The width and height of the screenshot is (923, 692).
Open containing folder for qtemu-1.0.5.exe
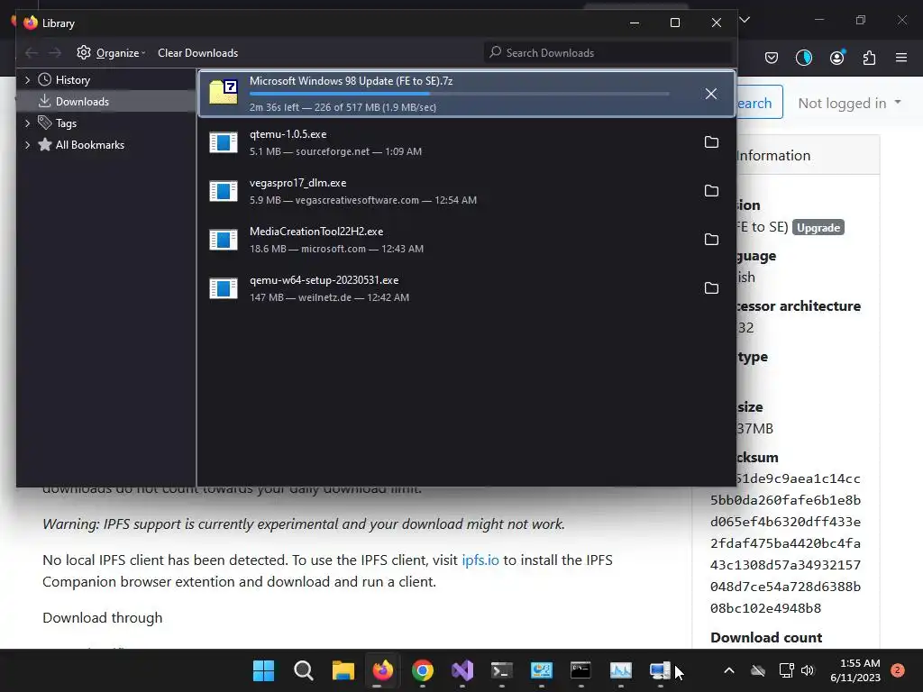[711, 141]
